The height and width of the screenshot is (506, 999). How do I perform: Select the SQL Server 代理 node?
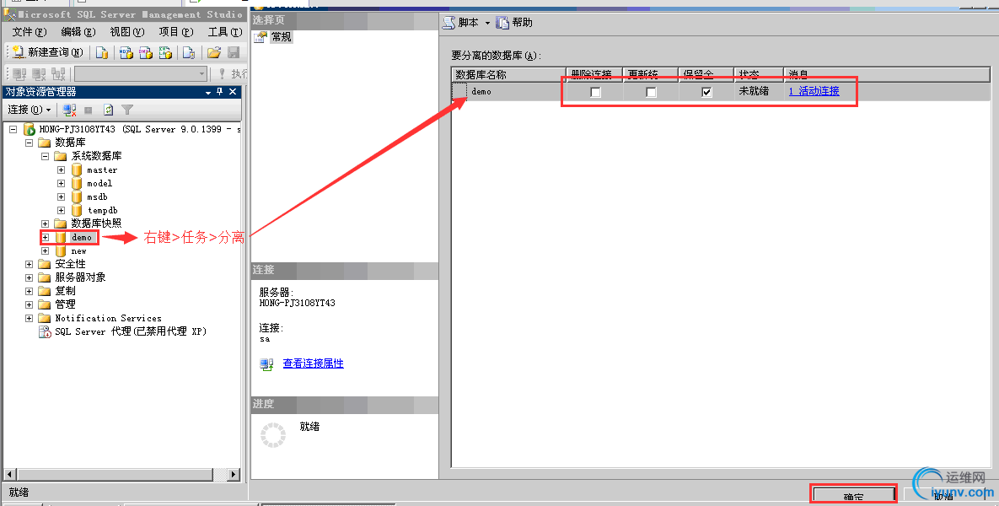pyautogui.click(x=131, y=331)
